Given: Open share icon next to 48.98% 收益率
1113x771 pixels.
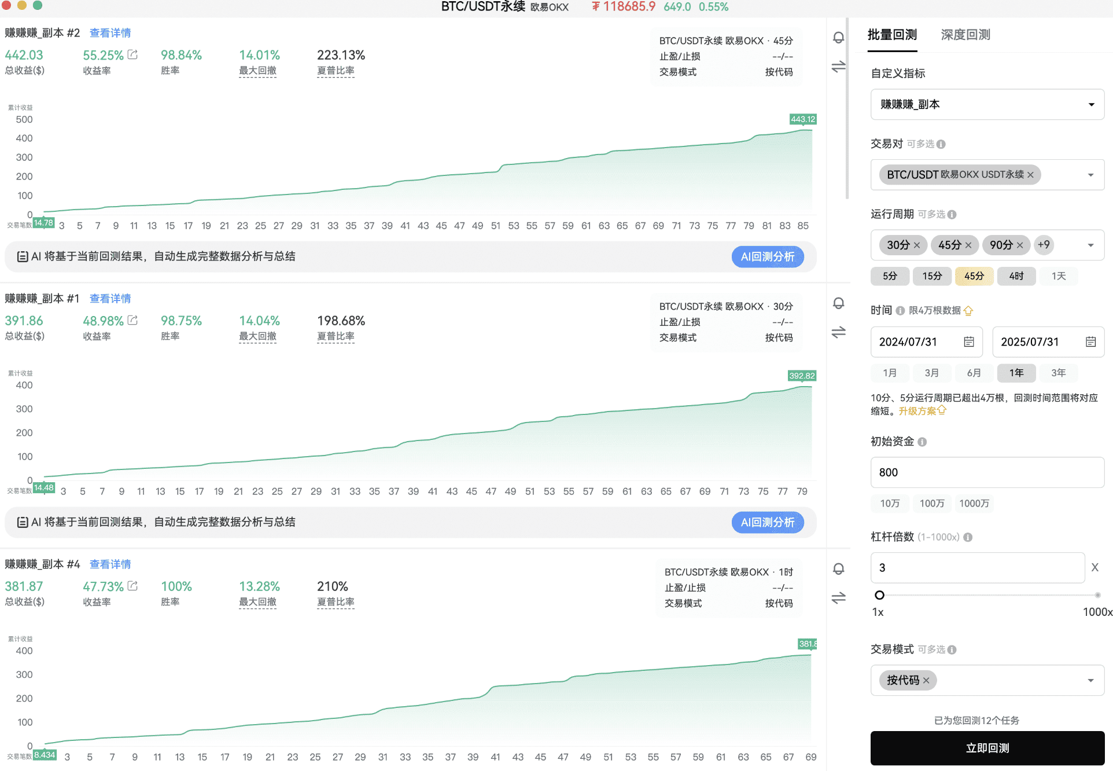Looking at the screenshot, I should pos(132,320).
